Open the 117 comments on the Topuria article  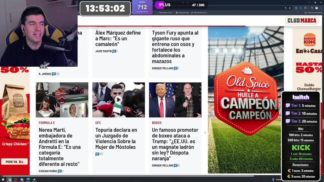[x=99, y=154]
